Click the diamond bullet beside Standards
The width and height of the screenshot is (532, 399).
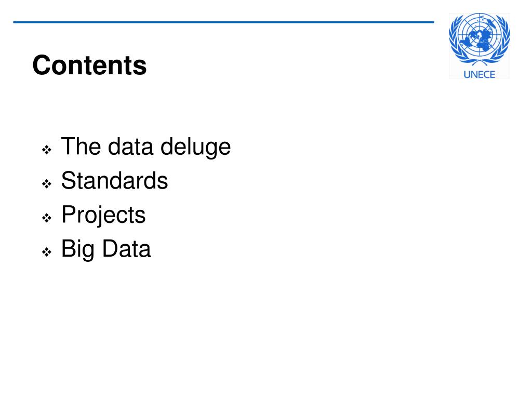tap(47, 184)
